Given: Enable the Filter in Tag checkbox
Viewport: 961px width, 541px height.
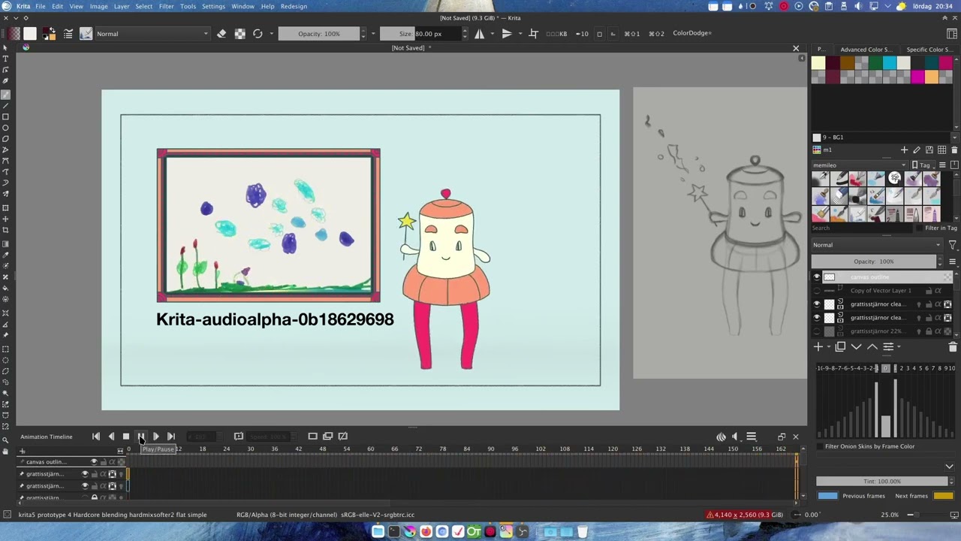Looking at the screenshot, I should point(920,228).
